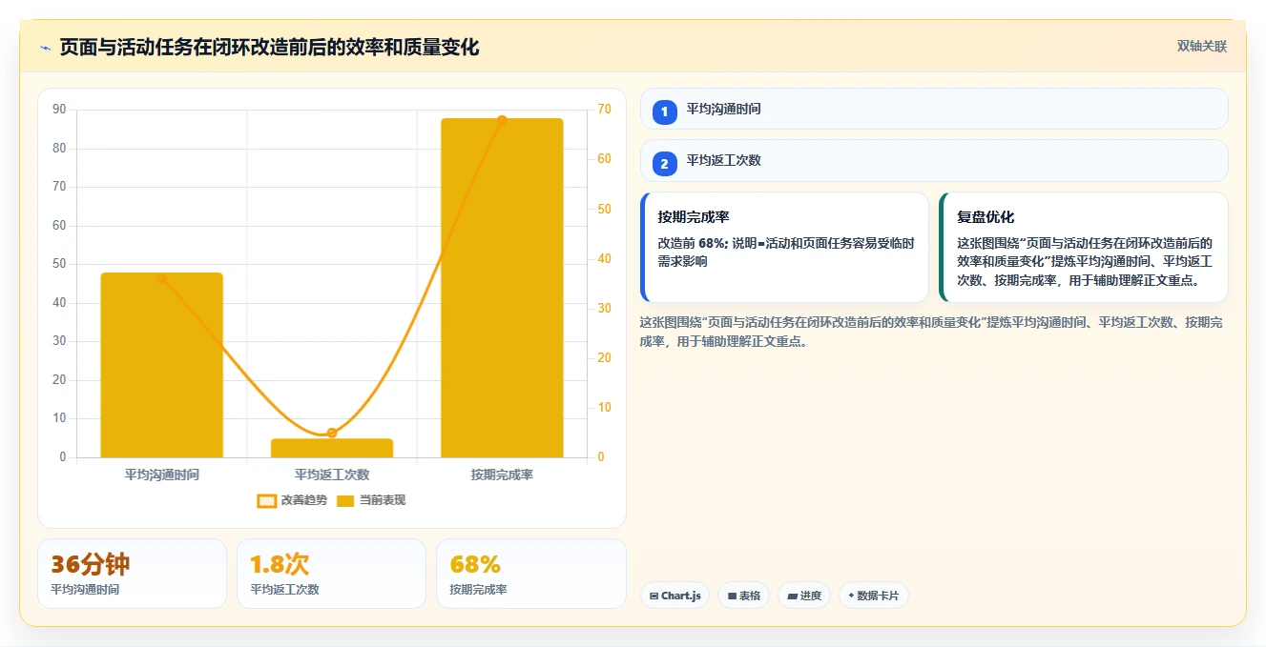
Task: Click the 双轴关联 label in the header
Action: (1202, 46)
